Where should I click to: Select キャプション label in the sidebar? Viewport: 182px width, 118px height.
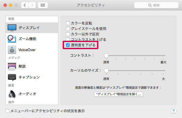(29, 77)
